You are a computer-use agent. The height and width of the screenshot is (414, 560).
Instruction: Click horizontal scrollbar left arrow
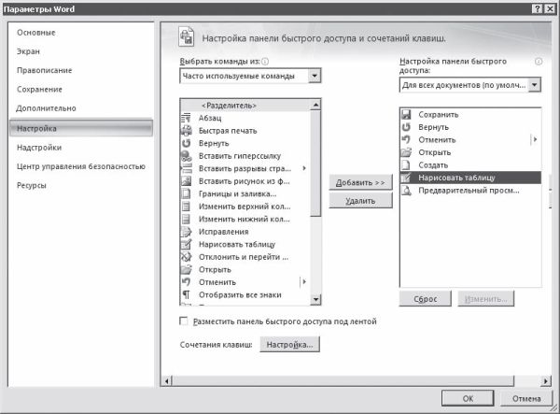[x=167, y=381]
